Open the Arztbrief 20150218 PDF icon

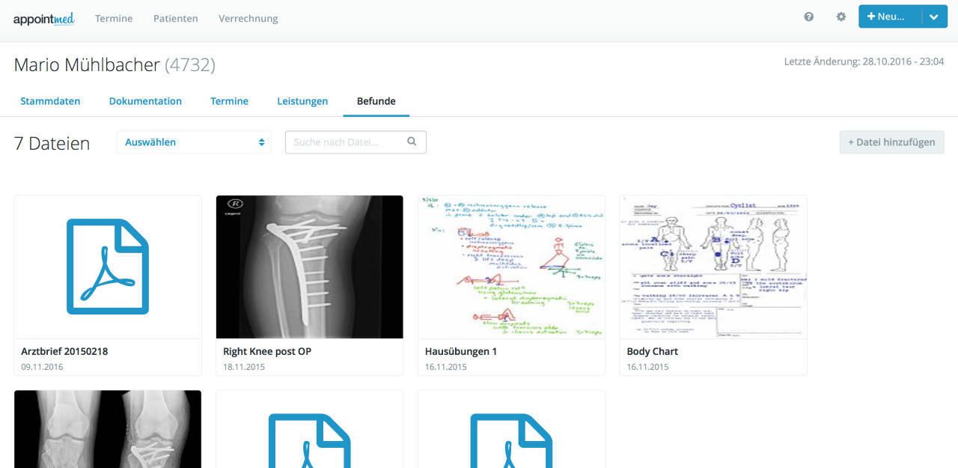(x=108, y=267)
